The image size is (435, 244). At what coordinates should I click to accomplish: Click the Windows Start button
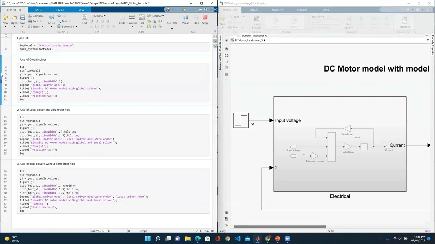point(148,239)
